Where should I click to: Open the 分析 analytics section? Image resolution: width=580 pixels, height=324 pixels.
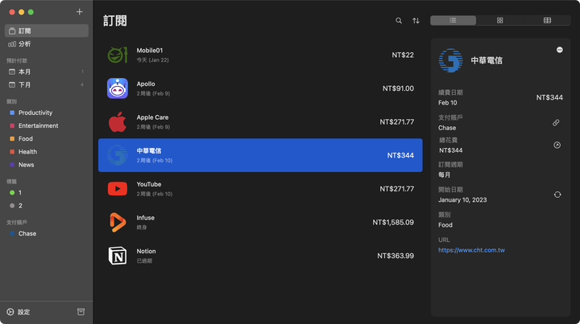(x=47, y=44)
